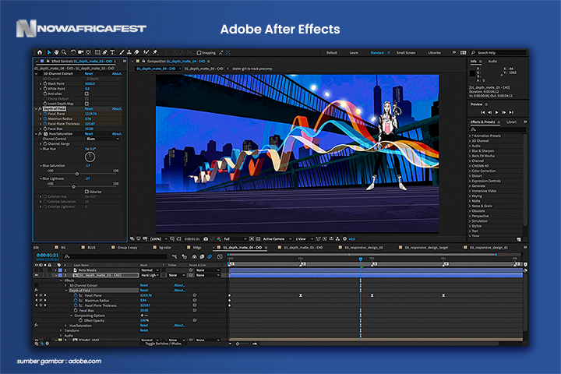Open the BLUE timeline tab
This screenshot has height=374, width=561.
(x=91, y=247)
